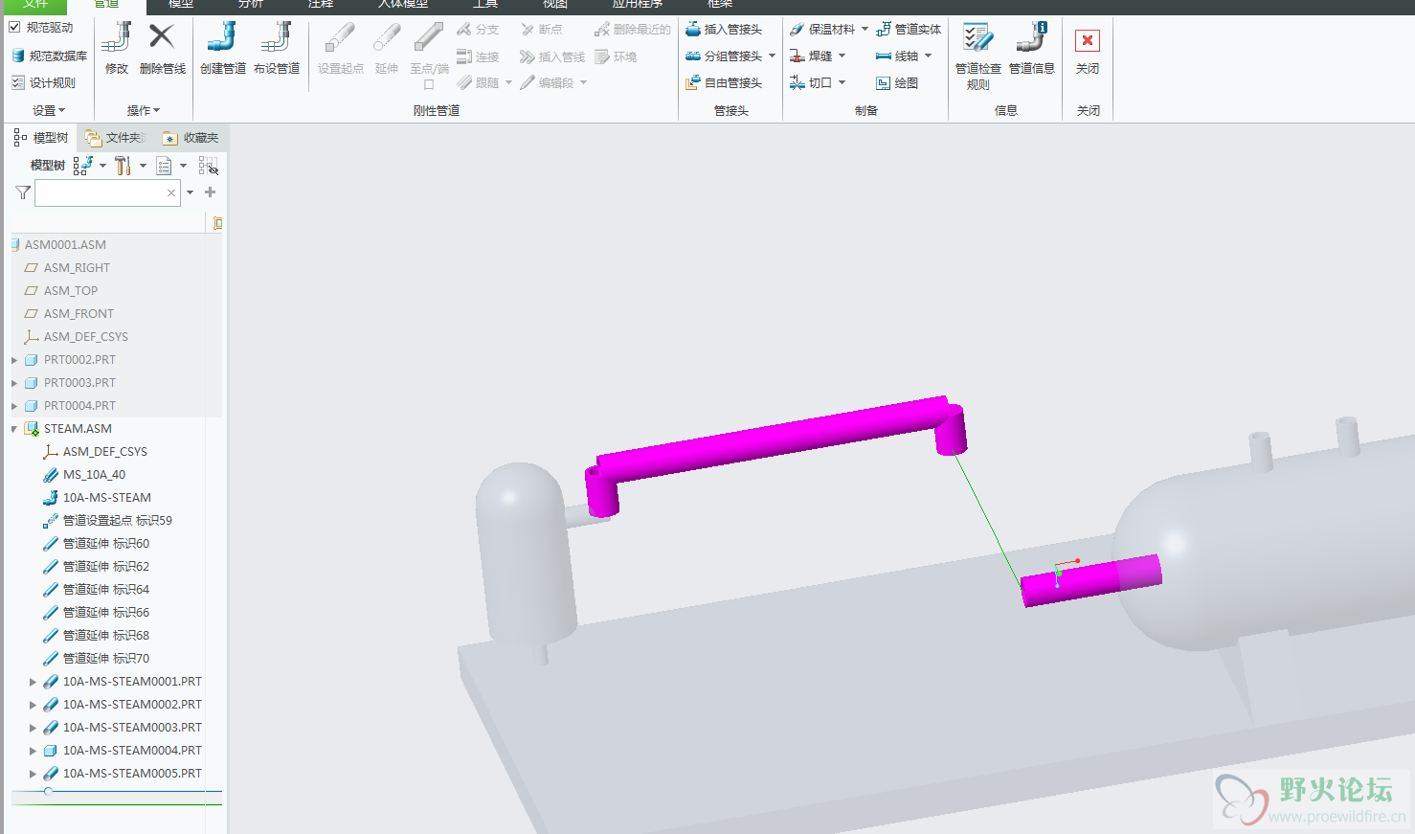The width and height of the screenshot is (1415, 834).
Task: Click 焊缝 weld tool
Action: click(811, 56)
